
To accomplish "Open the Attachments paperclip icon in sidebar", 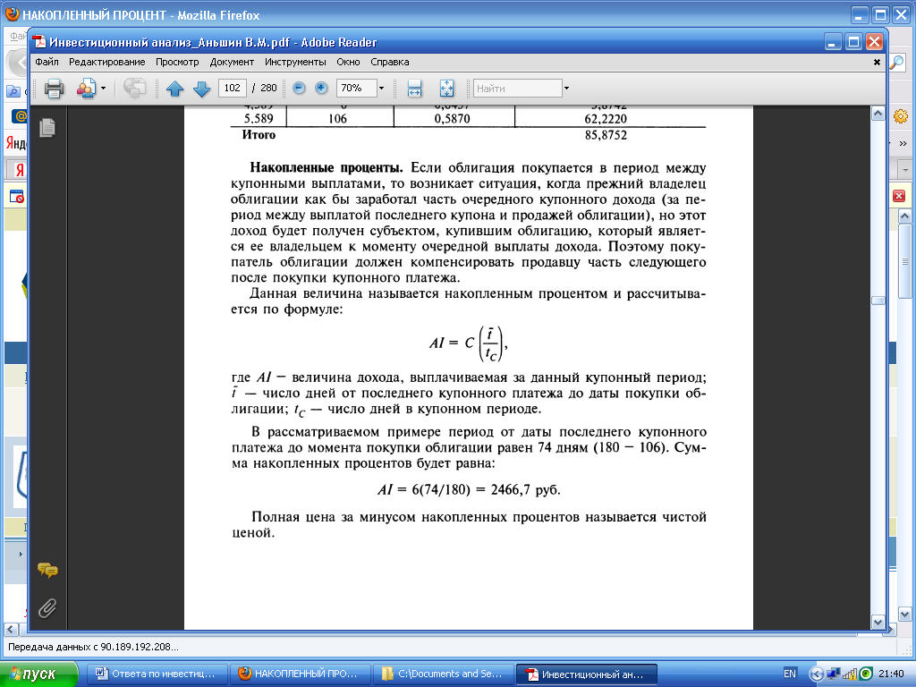I will (x=47, y=608).
